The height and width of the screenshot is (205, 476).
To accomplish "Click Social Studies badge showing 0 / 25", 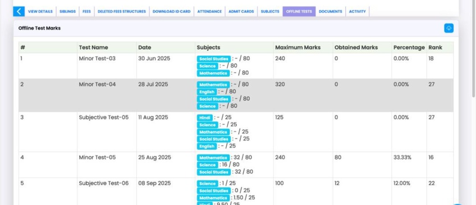I will coord(213,191).
